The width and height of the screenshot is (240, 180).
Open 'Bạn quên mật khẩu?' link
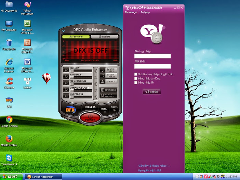[149, 170]
